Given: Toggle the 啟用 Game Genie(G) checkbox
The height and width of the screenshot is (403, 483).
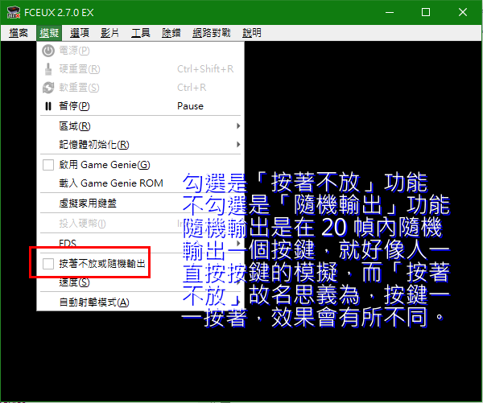Looking at the screenshot, I should click(48, 165).
